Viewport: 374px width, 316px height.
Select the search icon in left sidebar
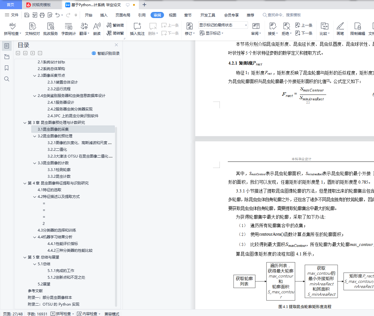click(7, 79)
